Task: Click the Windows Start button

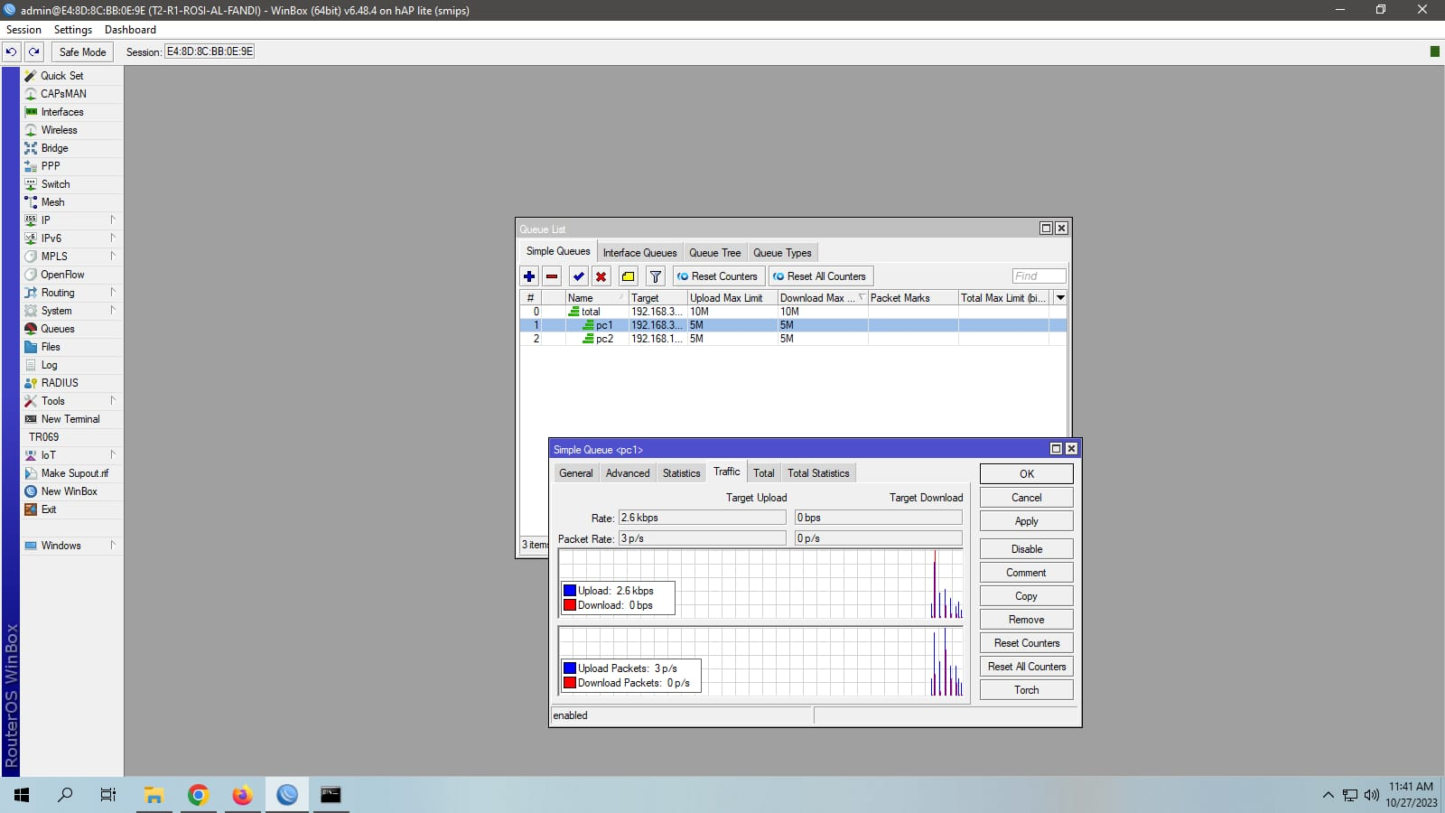Action: pyautogui.click(x=22, y=795)
